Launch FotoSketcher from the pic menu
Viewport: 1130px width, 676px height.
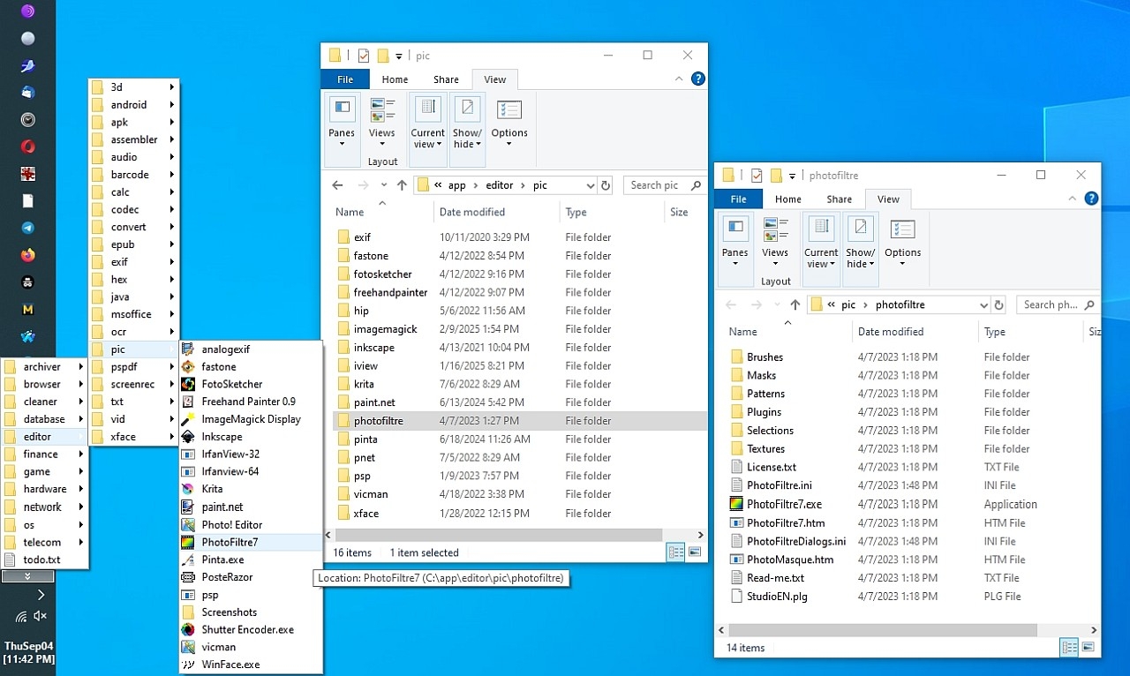(251, 384)
